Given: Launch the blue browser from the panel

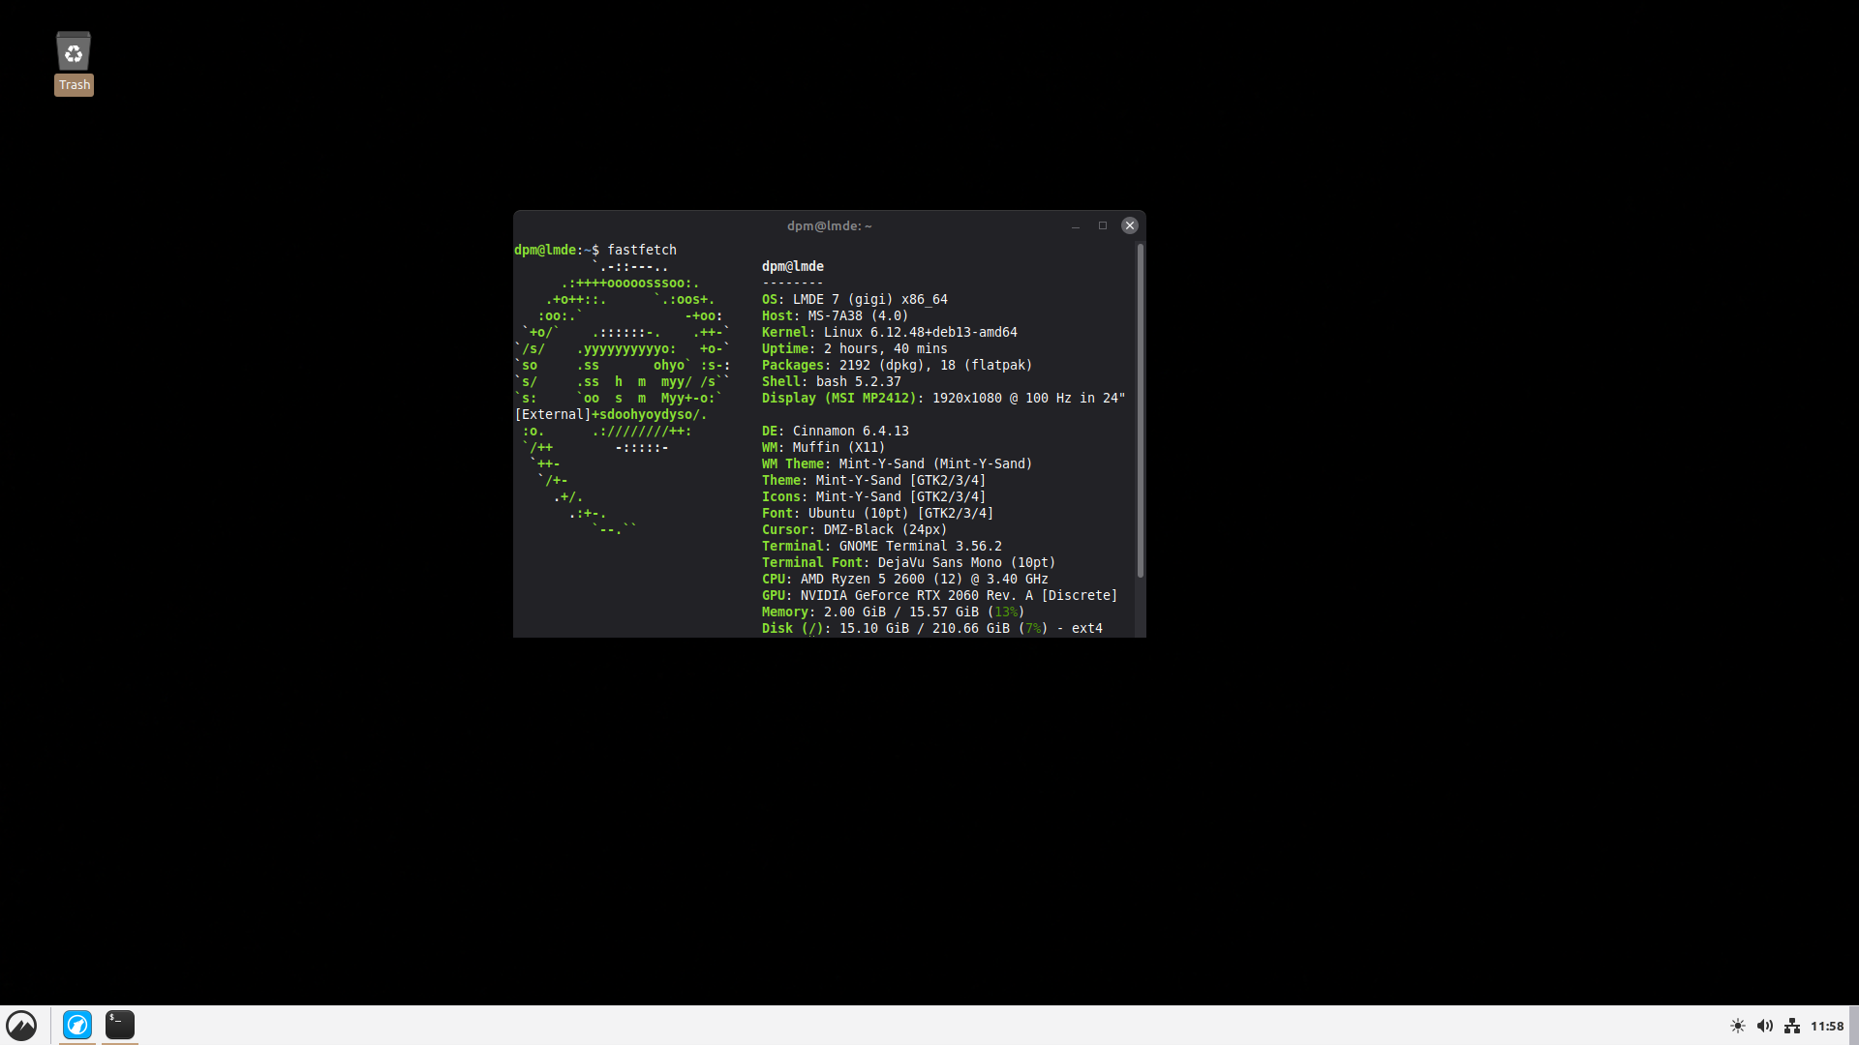Looking at the screenshot, I should [77, 1025].
